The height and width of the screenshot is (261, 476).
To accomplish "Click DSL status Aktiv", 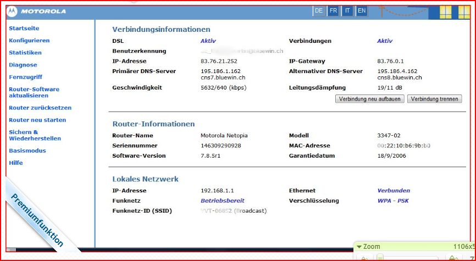I will [208, 41].
